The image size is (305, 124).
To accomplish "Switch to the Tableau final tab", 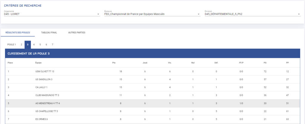I will pyautogui.click(x=49, y=33).
